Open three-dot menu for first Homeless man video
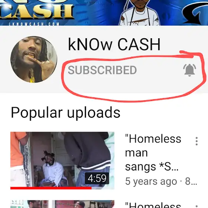 tap(196, 141)
